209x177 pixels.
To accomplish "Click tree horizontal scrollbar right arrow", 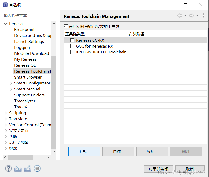I will 48,157.
